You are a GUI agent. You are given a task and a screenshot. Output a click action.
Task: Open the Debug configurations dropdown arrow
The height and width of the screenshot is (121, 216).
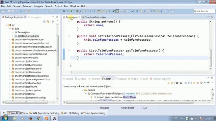pos(67,11)
